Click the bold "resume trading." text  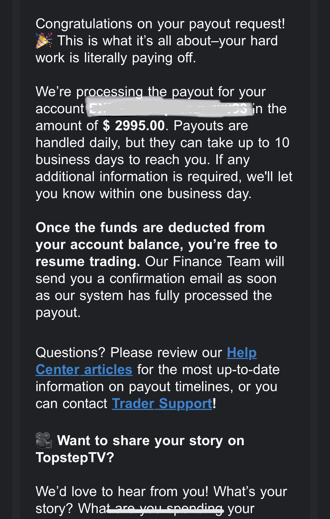point(88,261)
